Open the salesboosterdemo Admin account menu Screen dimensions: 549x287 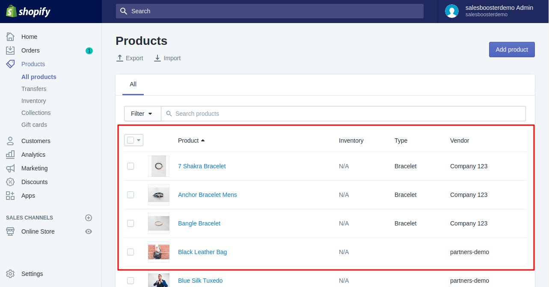pyautogui.click(x=493, y=11)
